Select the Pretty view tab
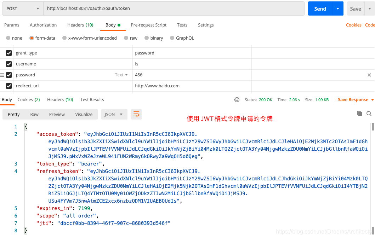 tap(13, 115)
